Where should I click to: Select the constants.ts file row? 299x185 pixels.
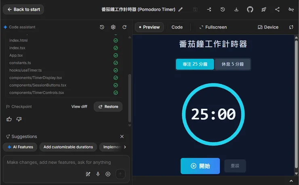click(63, 63)
